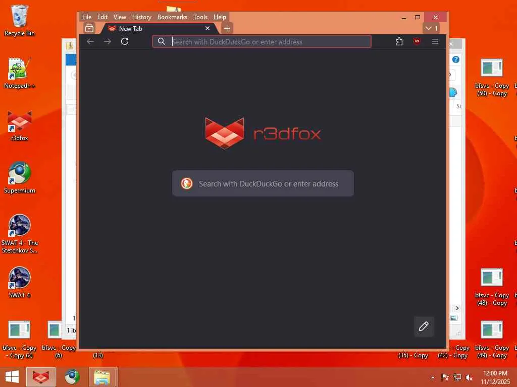This screenshot has width=517, height=387.
Task: Open the tab overview icon left of tabs
Action: point(89,29)
